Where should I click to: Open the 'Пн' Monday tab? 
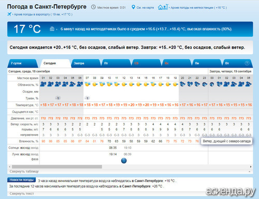(x=207, y=63)
